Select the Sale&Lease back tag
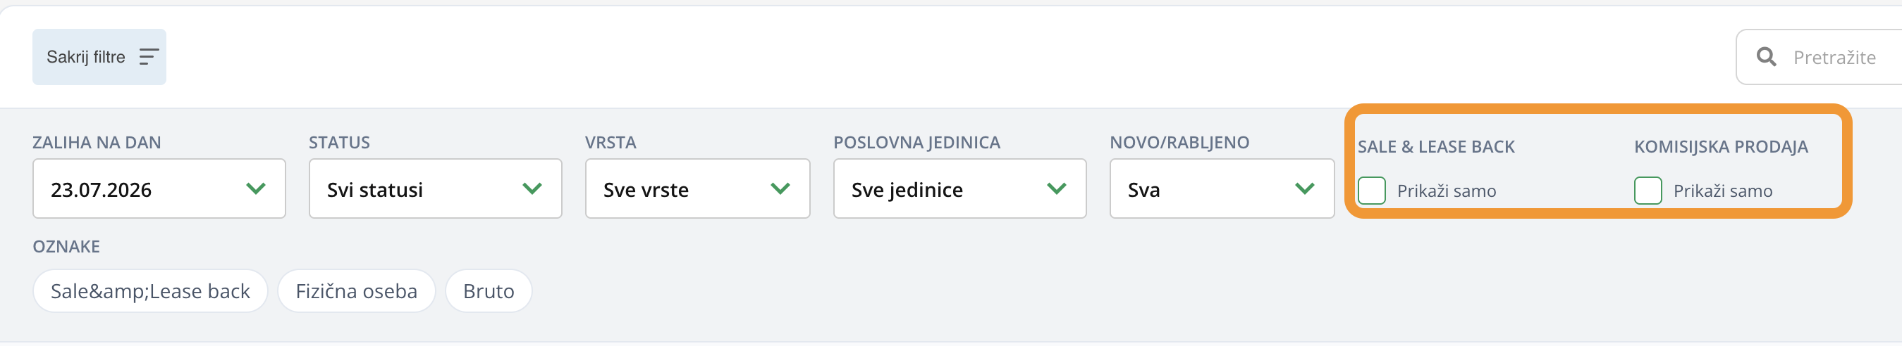The image size is (1902, 346). click(150, 290)
